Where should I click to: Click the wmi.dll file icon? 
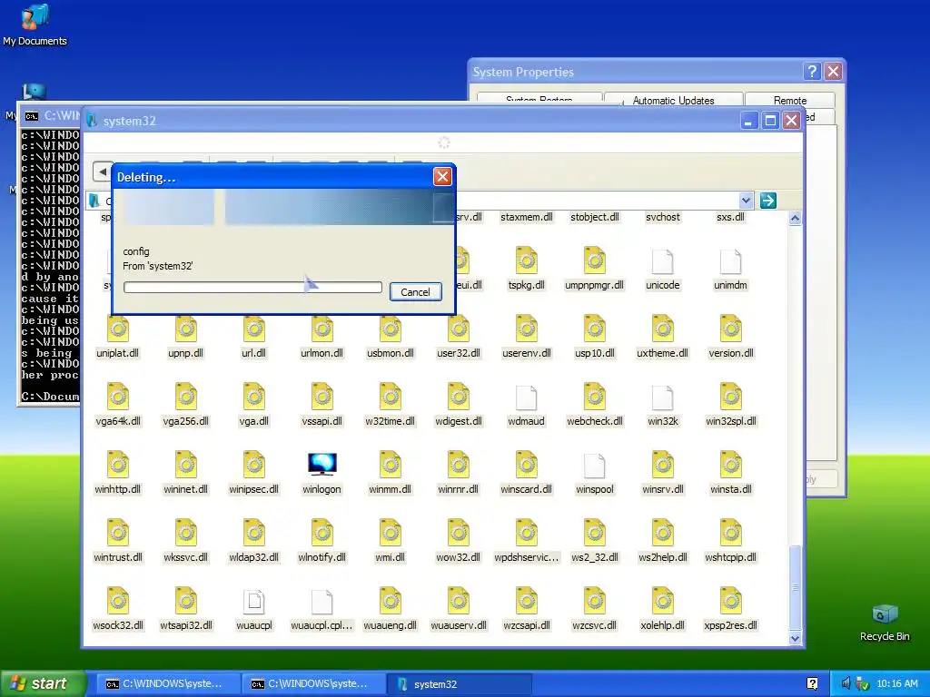click(391, 533)
